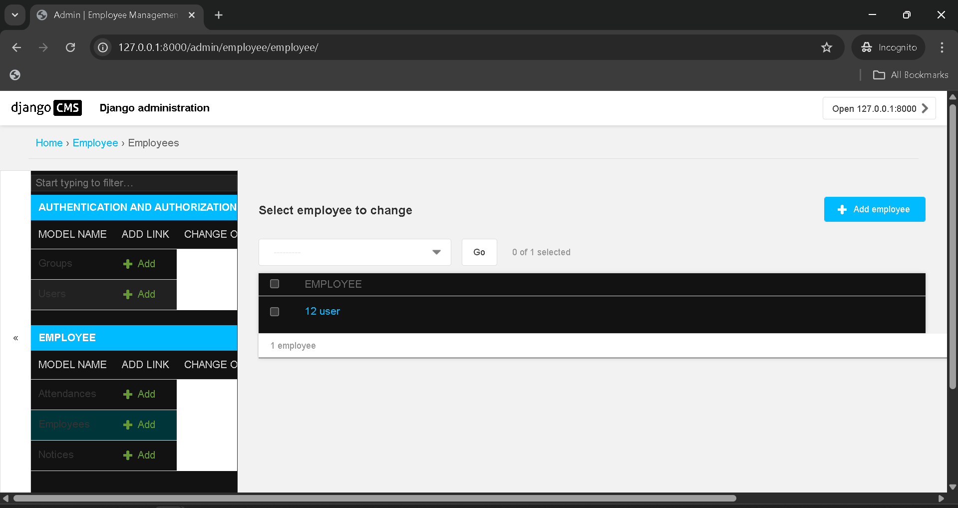This screenshot has height=508, width=958.
Task: Click the sidebar filter input field
Action: [134, 183]
